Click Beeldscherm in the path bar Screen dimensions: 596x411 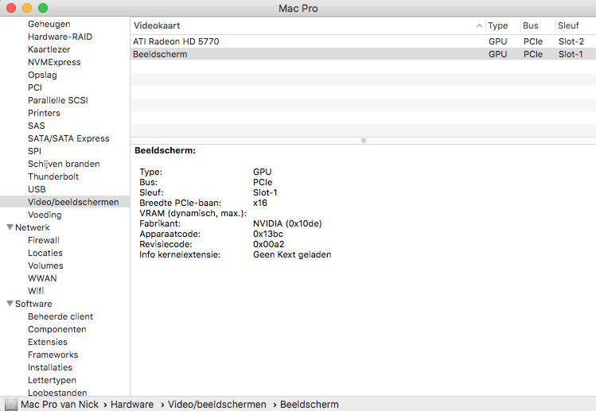click(x=309, y=405)
